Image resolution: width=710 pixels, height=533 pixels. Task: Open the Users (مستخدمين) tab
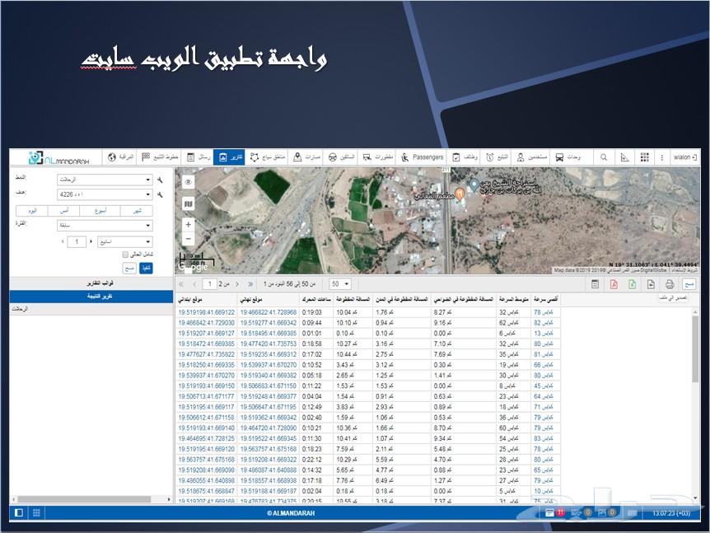pos(531,157)
